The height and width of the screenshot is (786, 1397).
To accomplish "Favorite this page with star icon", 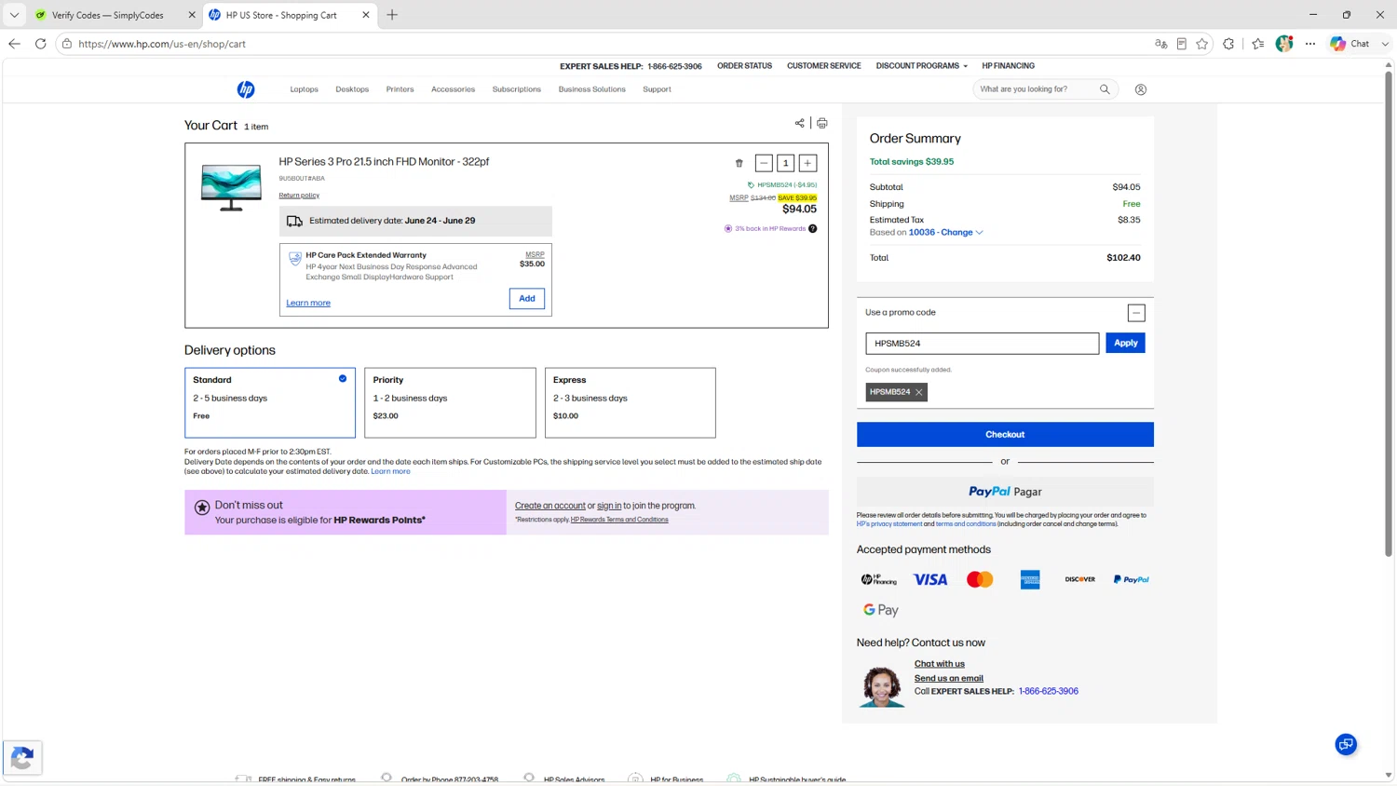I will [x=1202, y=44].
